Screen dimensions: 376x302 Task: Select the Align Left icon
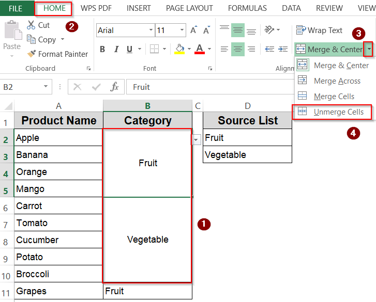click(x=224, y=49)
